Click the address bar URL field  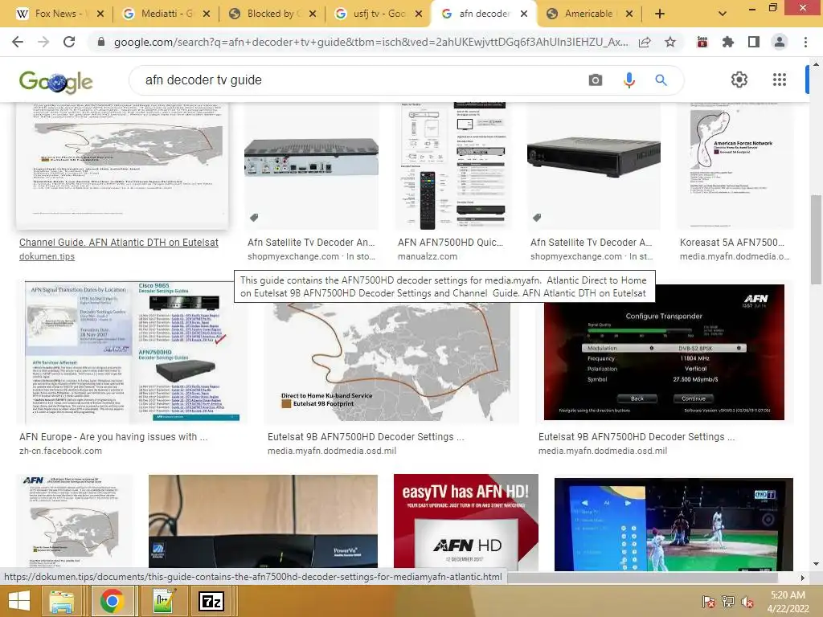(x=371, y=42)
